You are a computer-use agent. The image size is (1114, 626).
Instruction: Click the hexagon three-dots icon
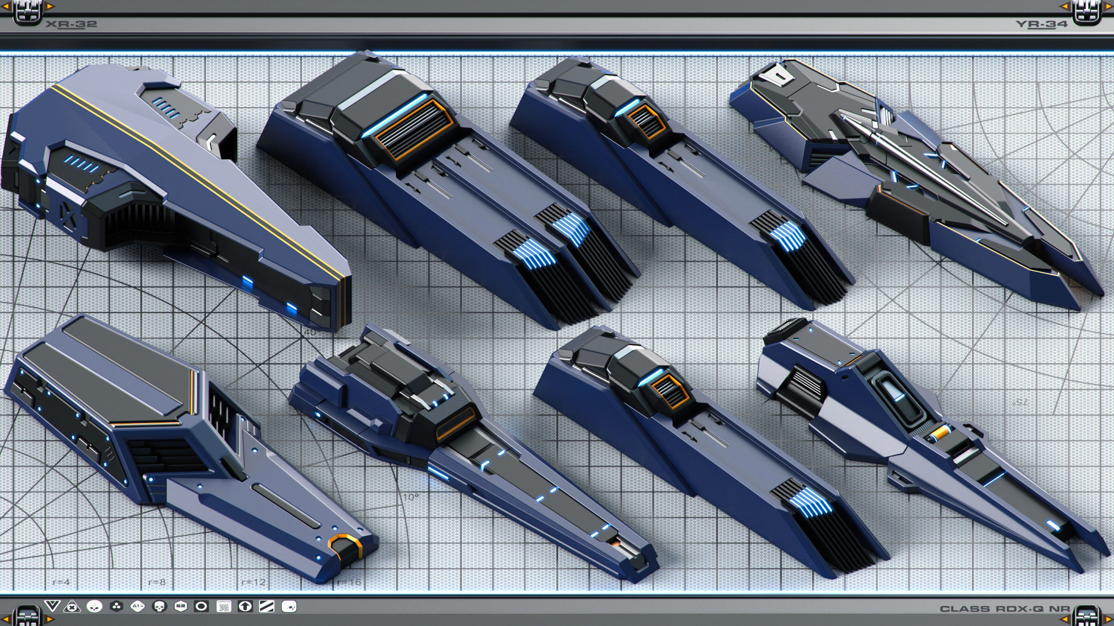click(116, 606)
